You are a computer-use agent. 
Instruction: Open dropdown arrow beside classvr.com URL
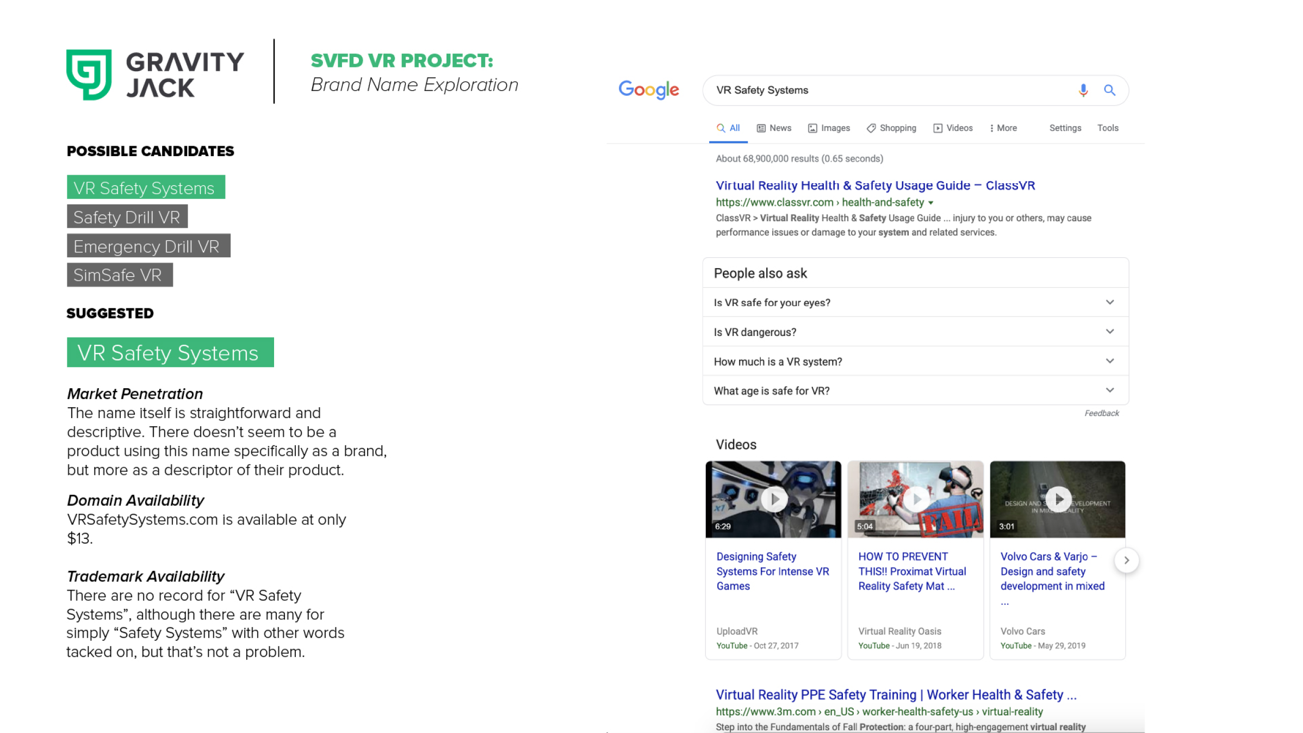click(x=931, y=203)
